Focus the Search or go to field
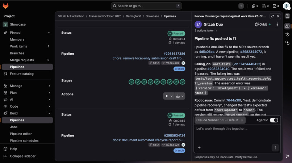Image resolution: width=292 pixels, height=163 pixels. pyautogui.click(x=146, y=6)
